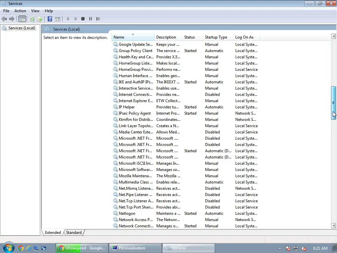
Task: Show hidden tray icons arrow
Action: (x=280, y=248)
